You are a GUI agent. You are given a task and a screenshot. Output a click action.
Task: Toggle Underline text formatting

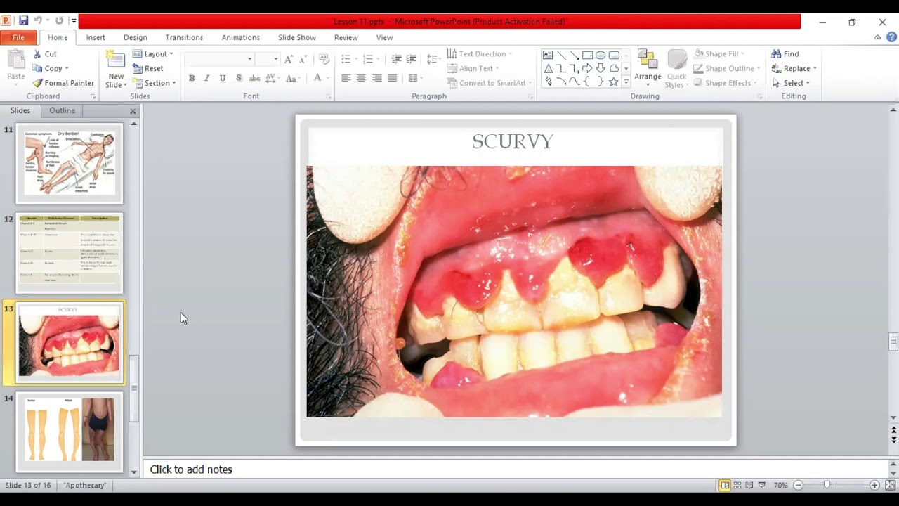(223, 78)
